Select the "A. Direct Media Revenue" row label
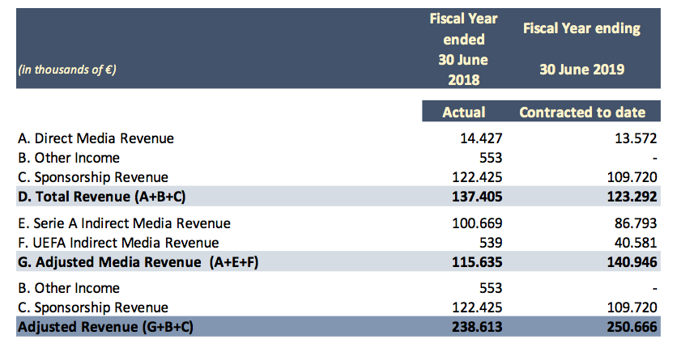681x352 pixels. pyautogui.click(x=96, y=138)
